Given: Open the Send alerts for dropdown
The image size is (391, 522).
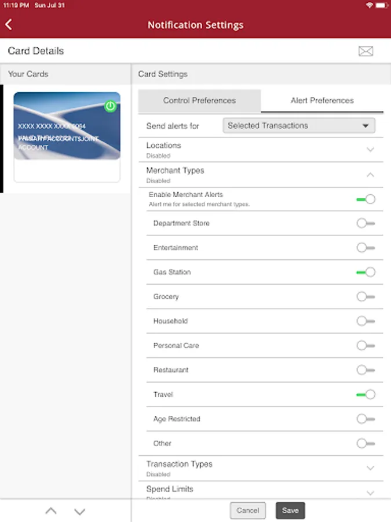Looking at the screenshot, I should (299, 125).
